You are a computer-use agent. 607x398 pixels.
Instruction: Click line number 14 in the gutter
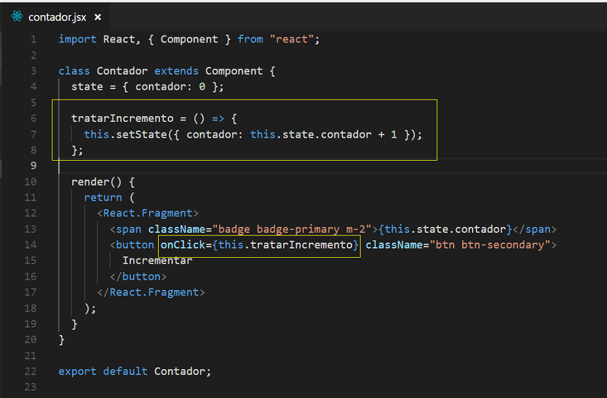pyautogui.click(x=31, y=245)
